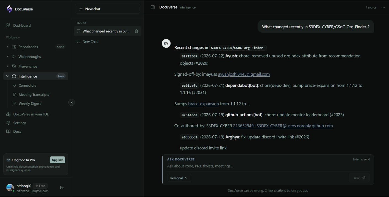
Task: Click commit hash 91719307
Action: click(x=190, y=56)
